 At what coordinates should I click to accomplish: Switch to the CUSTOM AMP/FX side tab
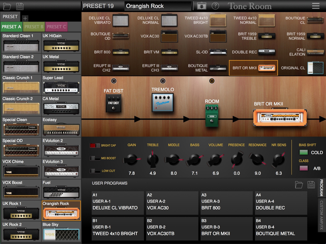pyautogui.click(x=322, y=215)
